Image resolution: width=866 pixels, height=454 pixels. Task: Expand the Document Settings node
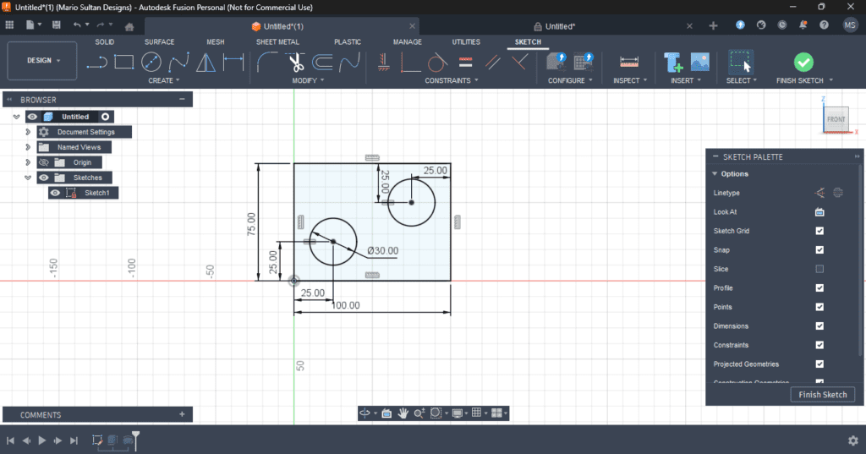[x=28, y=132]
